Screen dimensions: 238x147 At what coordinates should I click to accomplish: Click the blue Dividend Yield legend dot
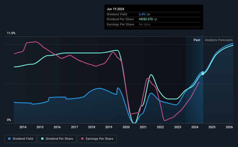[9, 139]
